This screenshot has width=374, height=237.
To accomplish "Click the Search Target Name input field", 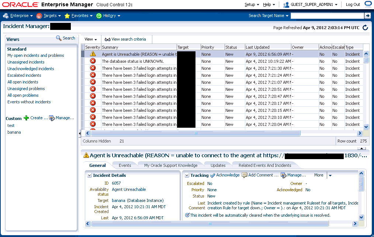I will [x=328, y=16].
